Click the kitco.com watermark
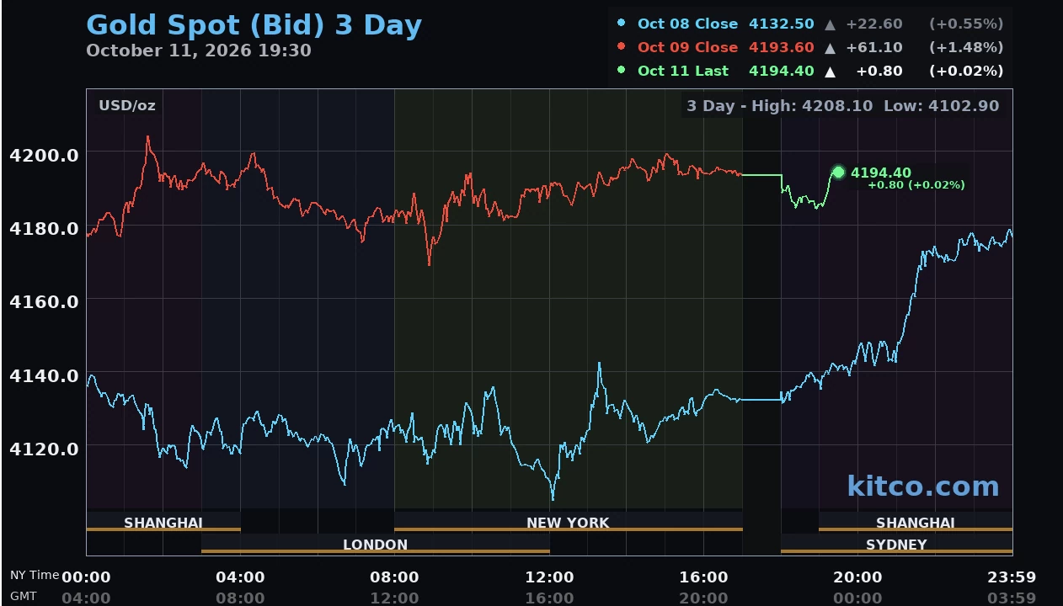Screen dimensions: 1063x606 [922, 486]
